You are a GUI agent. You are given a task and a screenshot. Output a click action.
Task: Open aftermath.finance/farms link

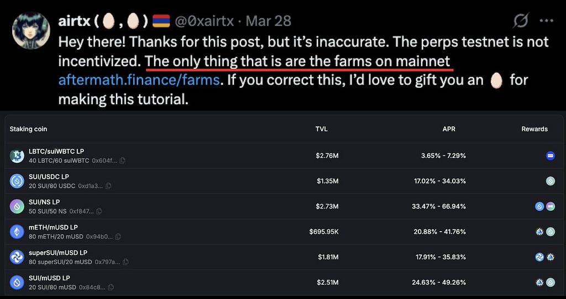[139, 79]
